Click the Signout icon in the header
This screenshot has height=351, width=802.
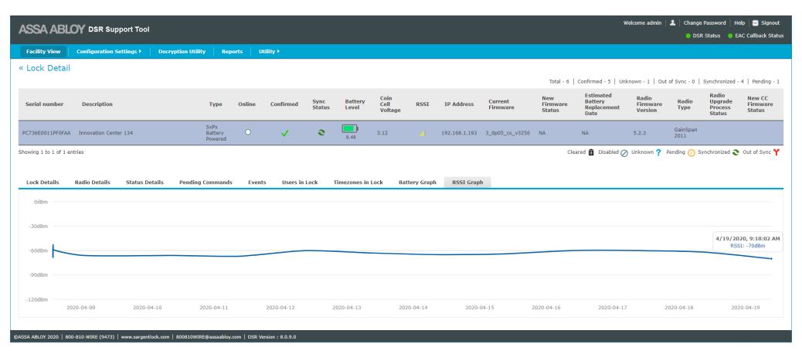point(755,23)
